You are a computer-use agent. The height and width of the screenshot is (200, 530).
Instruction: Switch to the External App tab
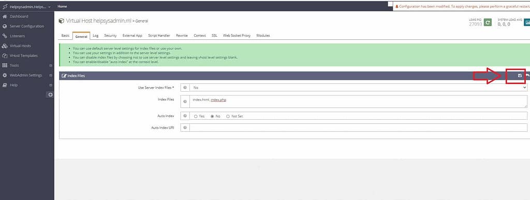tap(132, 36)
